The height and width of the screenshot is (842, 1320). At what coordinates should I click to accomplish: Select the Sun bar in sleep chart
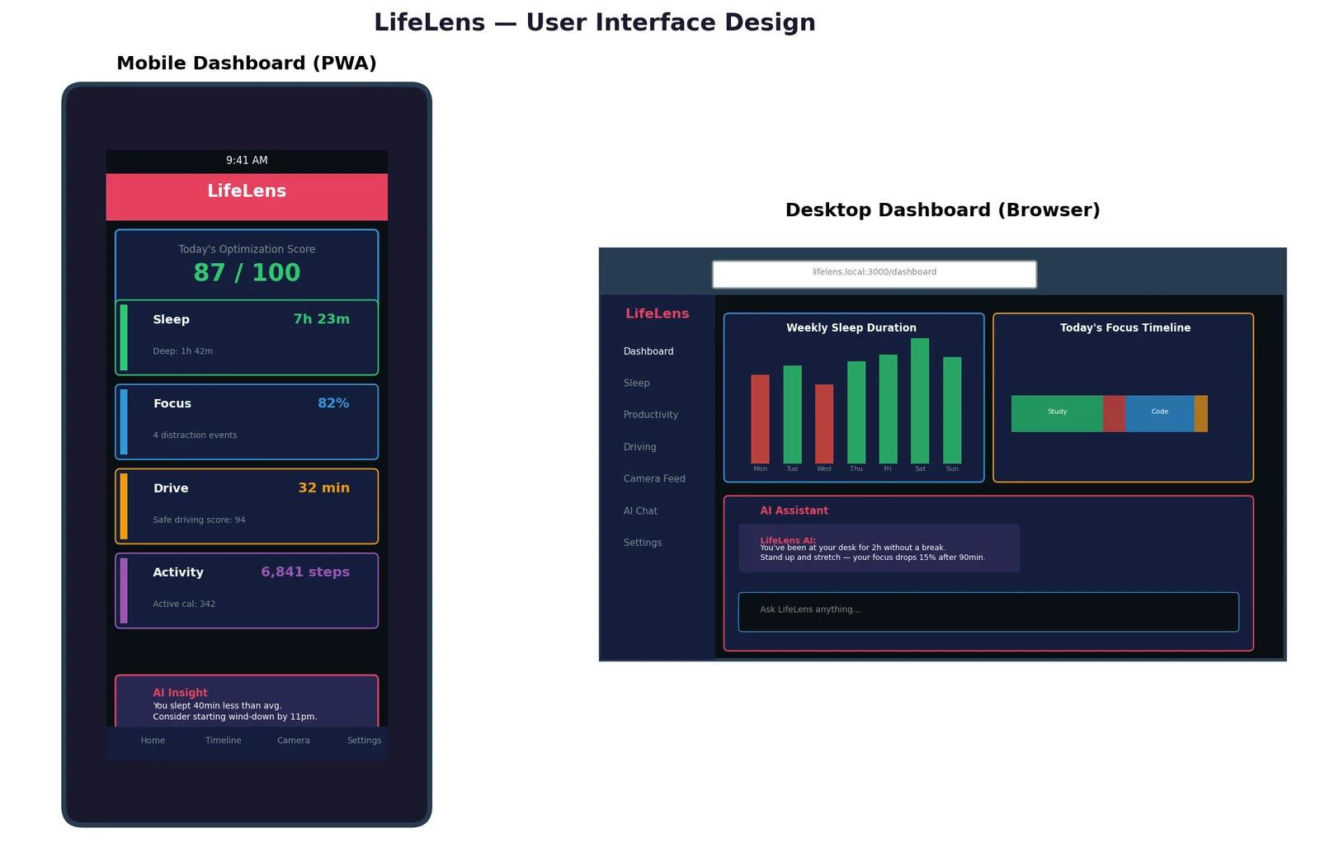(x=952, y=411)
